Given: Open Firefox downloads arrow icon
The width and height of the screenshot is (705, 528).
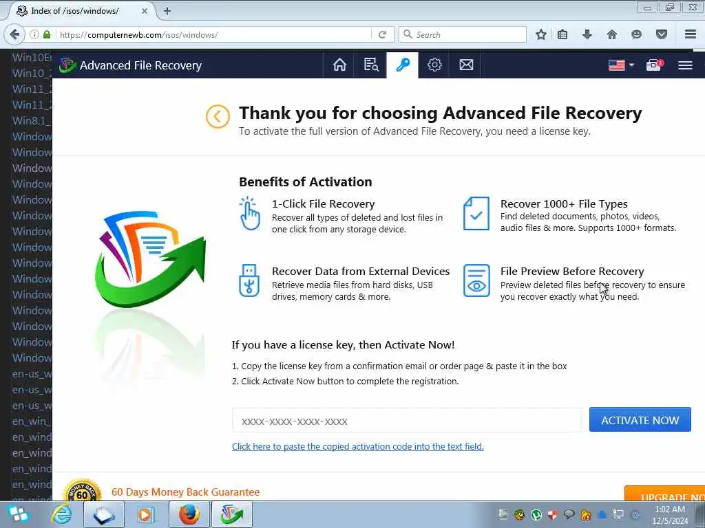Looking at the screenshot, I should coord(587,34).
